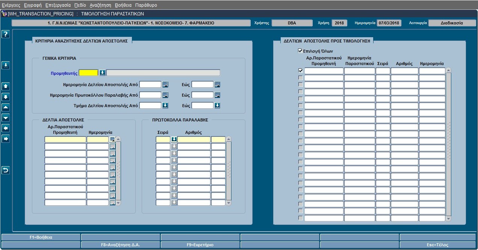
Task: Open the Εγγραφή menu
Action: 33,5
